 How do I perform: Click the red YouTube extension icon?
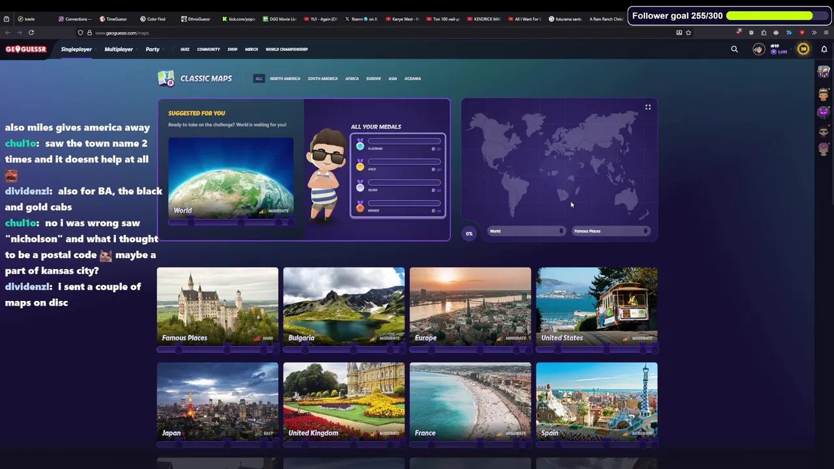pyautogui.click(x=801, y=33)
